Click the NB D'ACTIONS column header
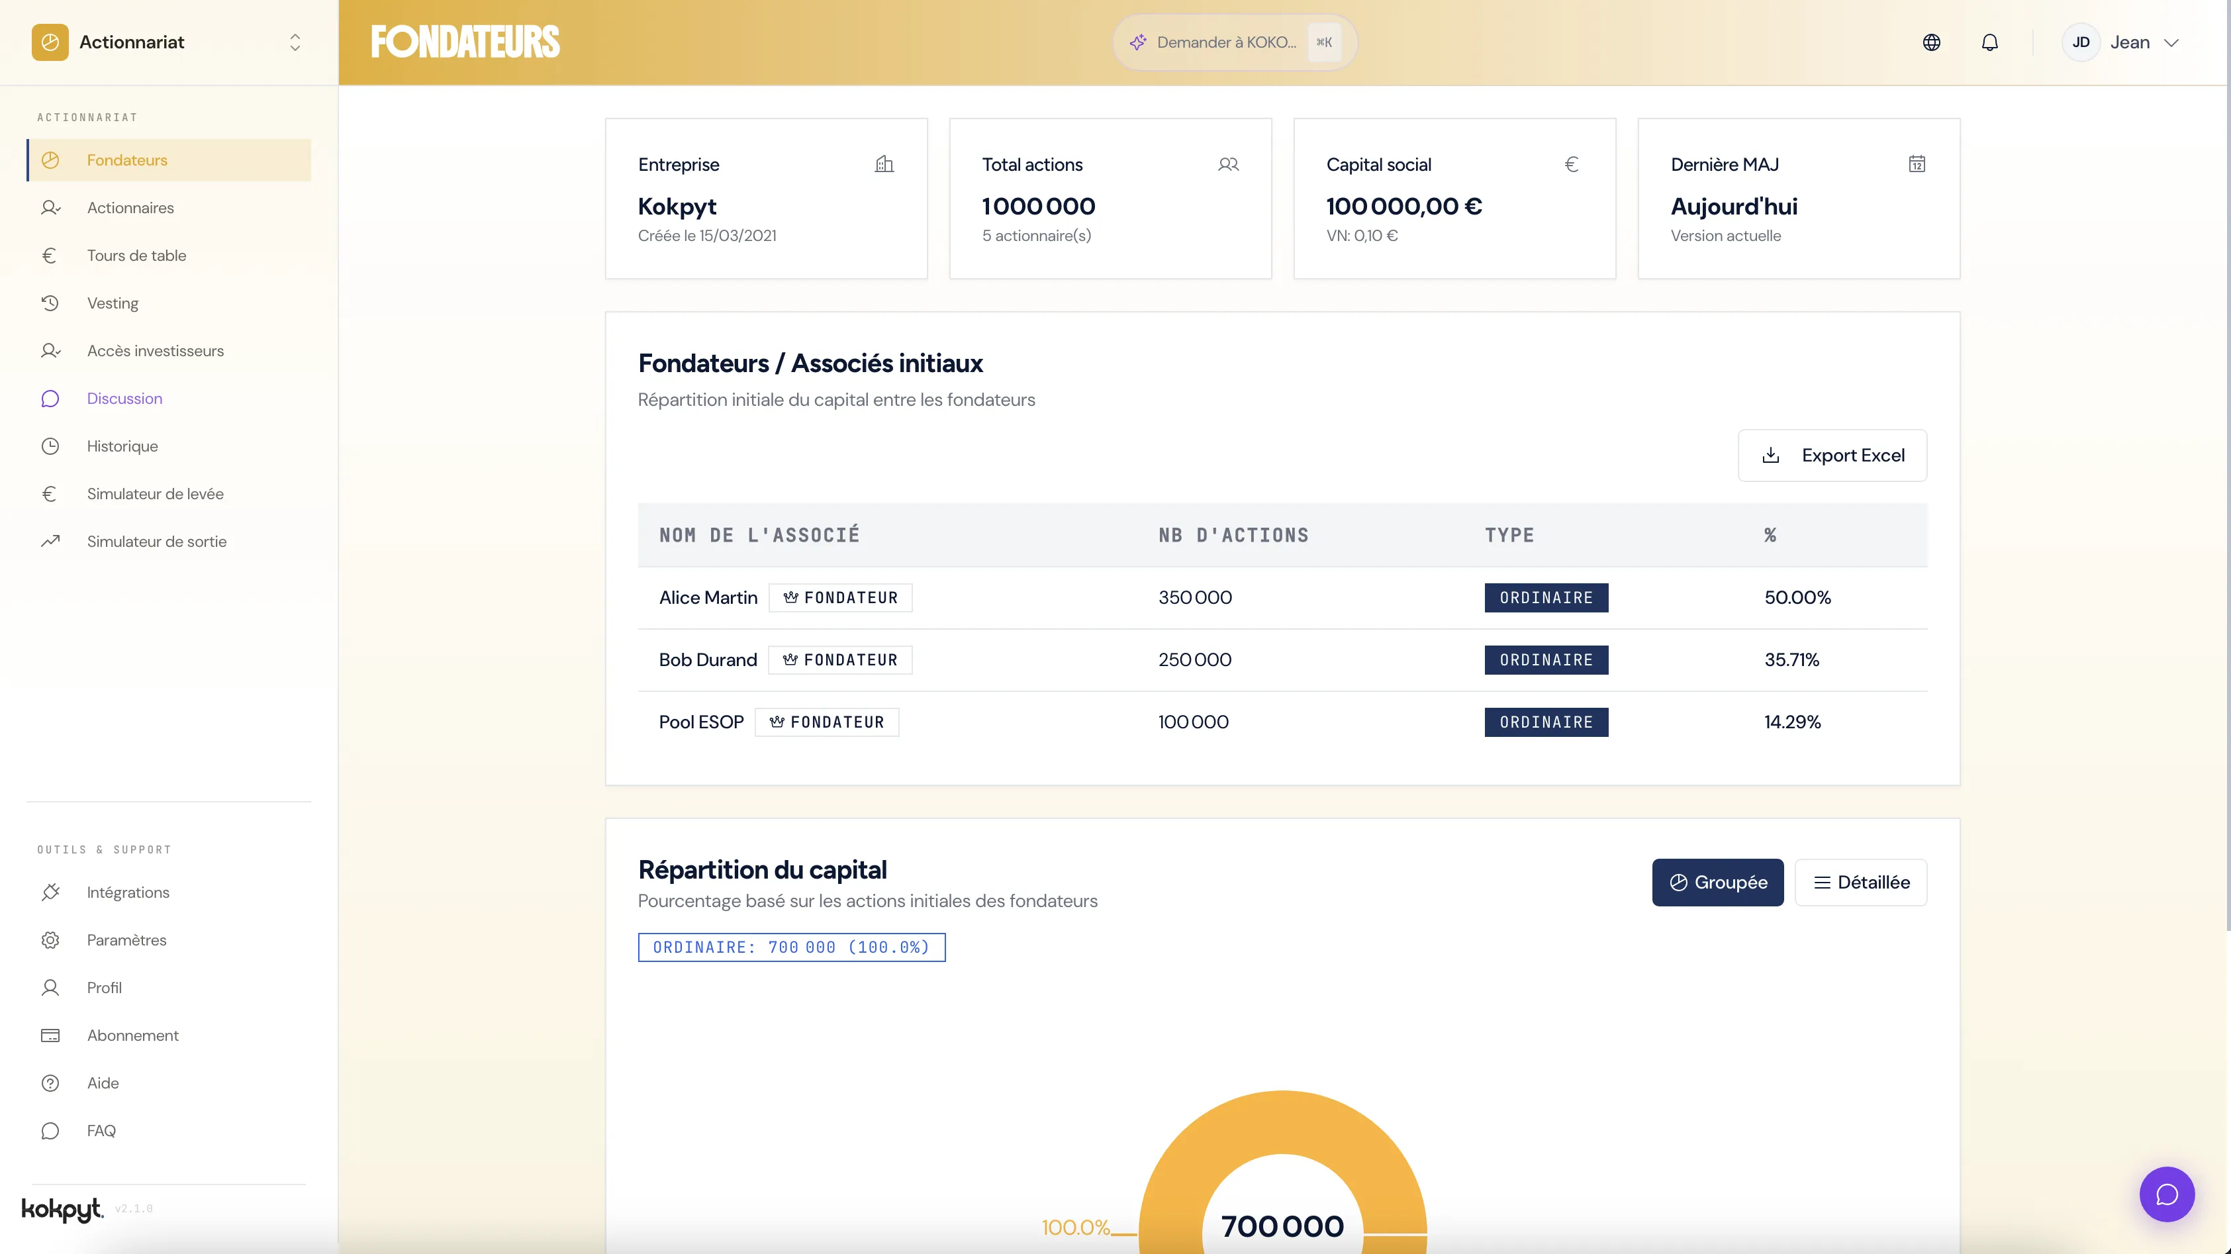The image size is (2231, 1254). click(1234, 535)
